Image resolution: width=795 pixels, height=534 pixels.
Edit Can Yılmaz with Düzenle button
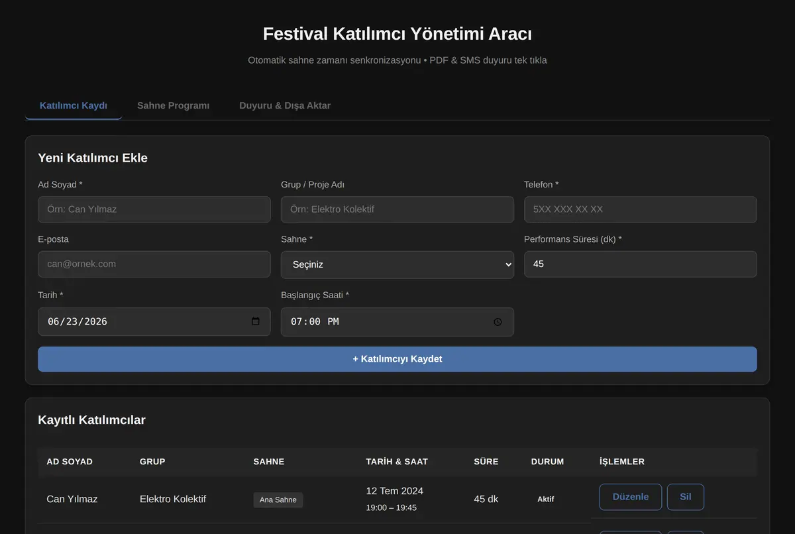click(x=631, y=497)
